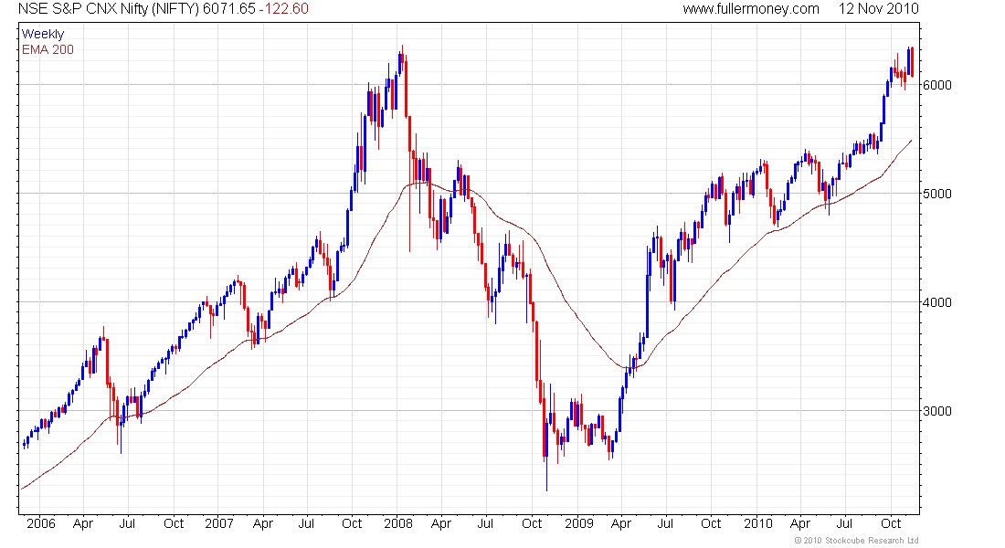Click the red change value -122.60

click(283, 9)
